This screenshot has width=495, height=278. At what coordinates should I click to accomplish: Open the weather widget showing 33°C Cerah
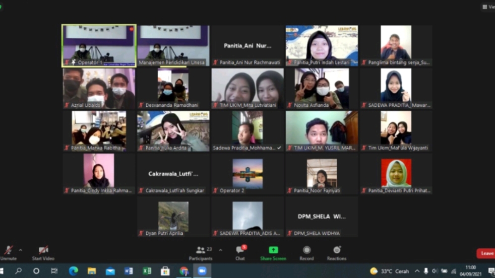click(x=389, y=271)
